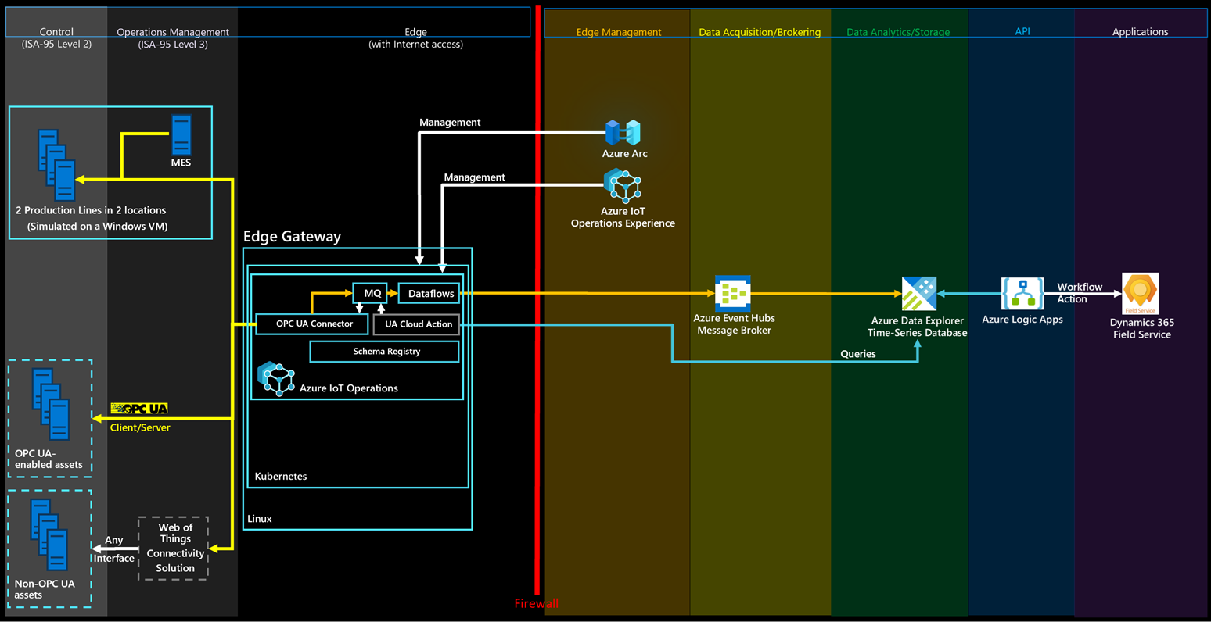Screen dimensions: 1211x622
Task: Click the 'Azure IoT Operations Experience' text label
Action: point(623,217)
